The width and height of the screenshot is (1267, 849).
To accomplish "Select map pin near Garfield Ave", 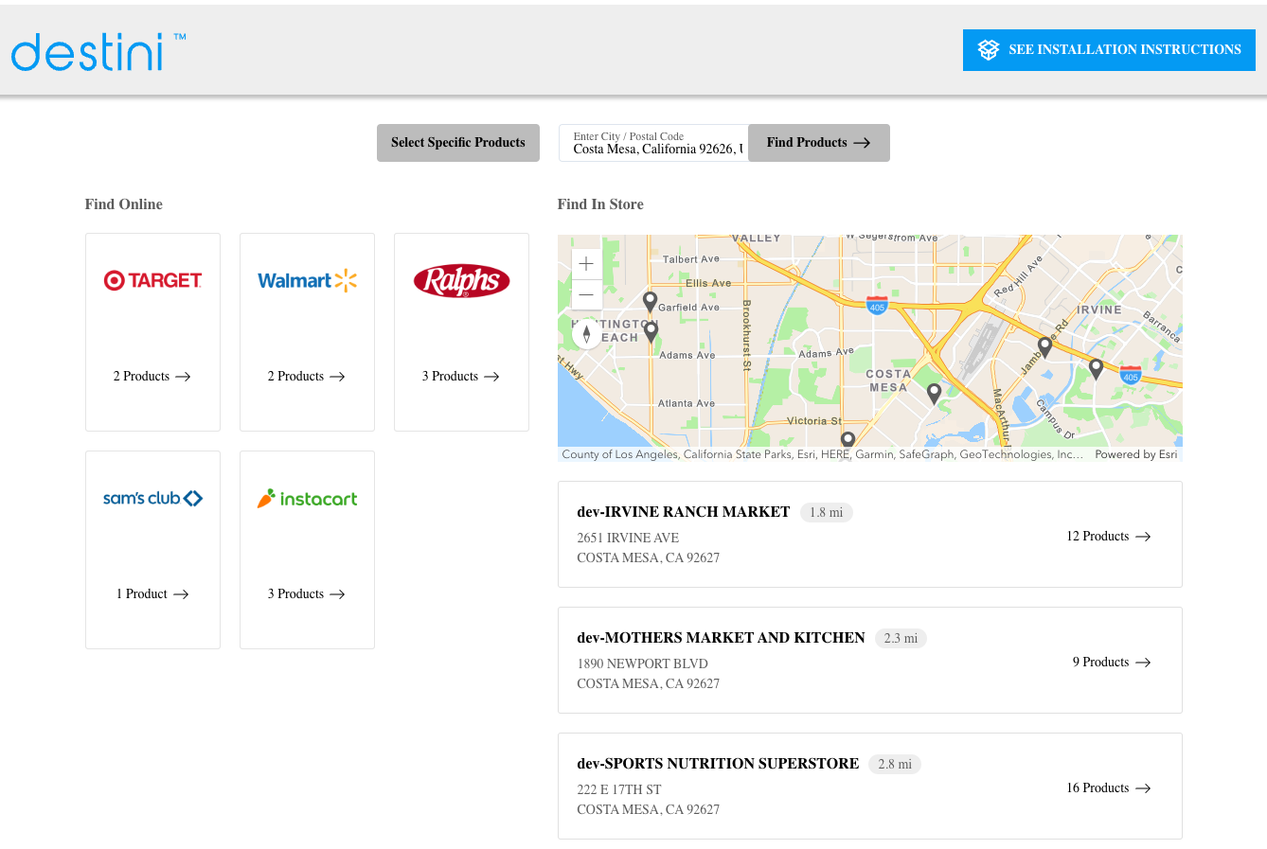I will pyautogui.click(x=650, y=302).
